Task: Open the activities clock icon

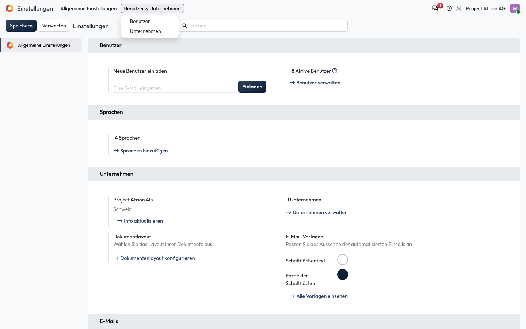Action: 449,8
